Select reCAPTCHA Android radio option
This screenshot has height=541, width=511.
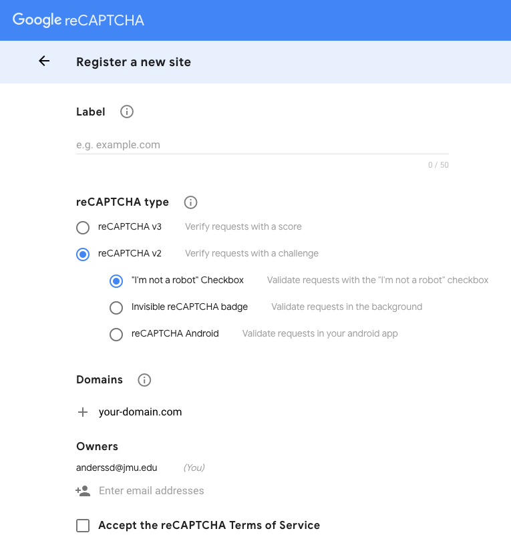pyautogui.click(x=116, y=334)
